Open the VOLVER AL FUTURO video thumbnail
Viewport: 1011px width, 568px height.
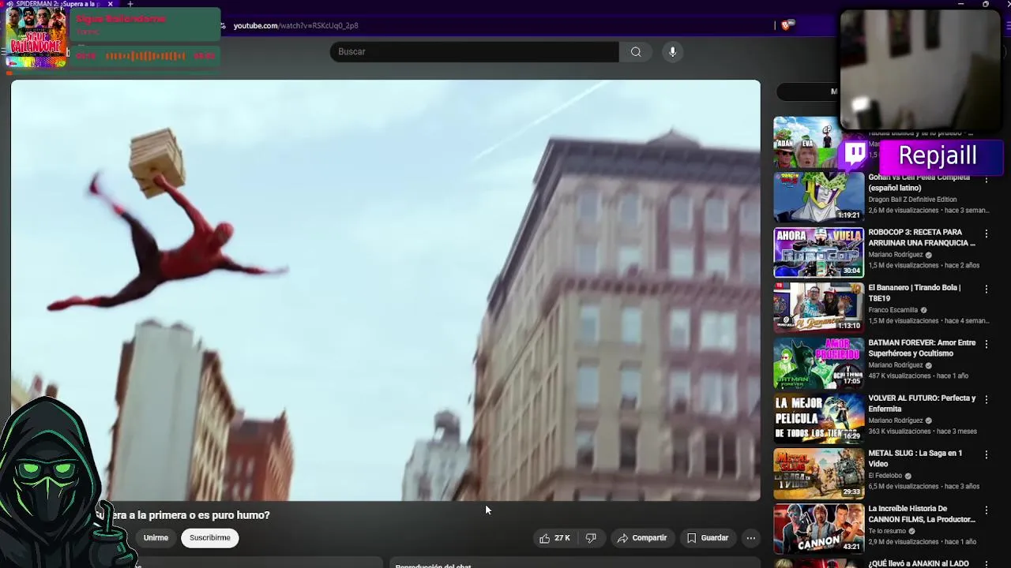pyautogui.click(x=818, y=418)
